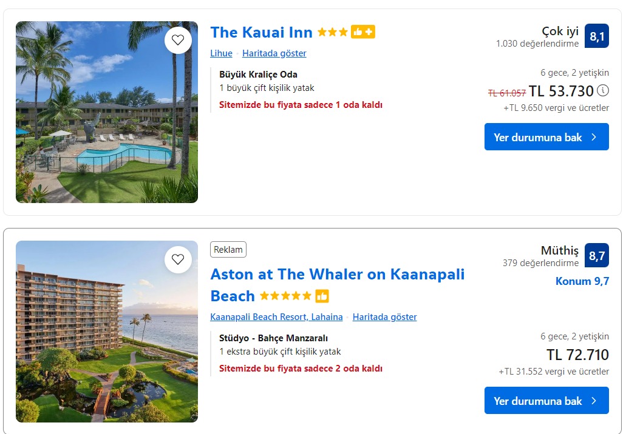Click the Aston at The Whaler thumbs-up badge
This screenshot has height=434, width=626.
[x=322, y=296]
